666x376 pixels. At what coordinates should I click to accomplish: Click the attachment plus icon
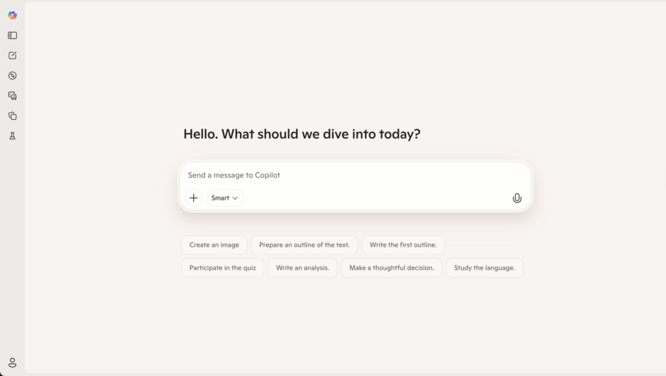193,198
